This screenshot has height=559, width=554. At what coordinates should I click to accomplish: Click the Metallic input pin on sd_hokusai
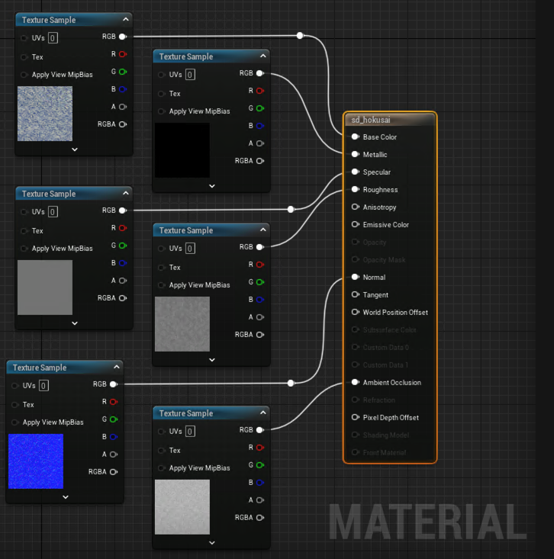coord(355,154)
